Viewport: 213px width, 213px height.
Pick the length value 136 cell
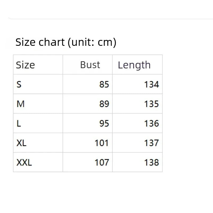(151, 124)
